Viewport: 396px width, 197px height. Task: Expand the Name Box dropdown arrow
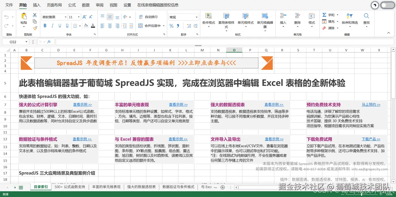click(x=27, y=42)
